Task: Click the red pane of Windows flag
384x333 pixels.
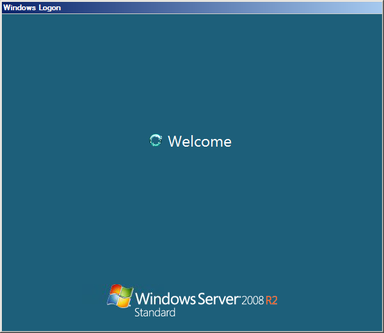Action: tap(115, 291)
